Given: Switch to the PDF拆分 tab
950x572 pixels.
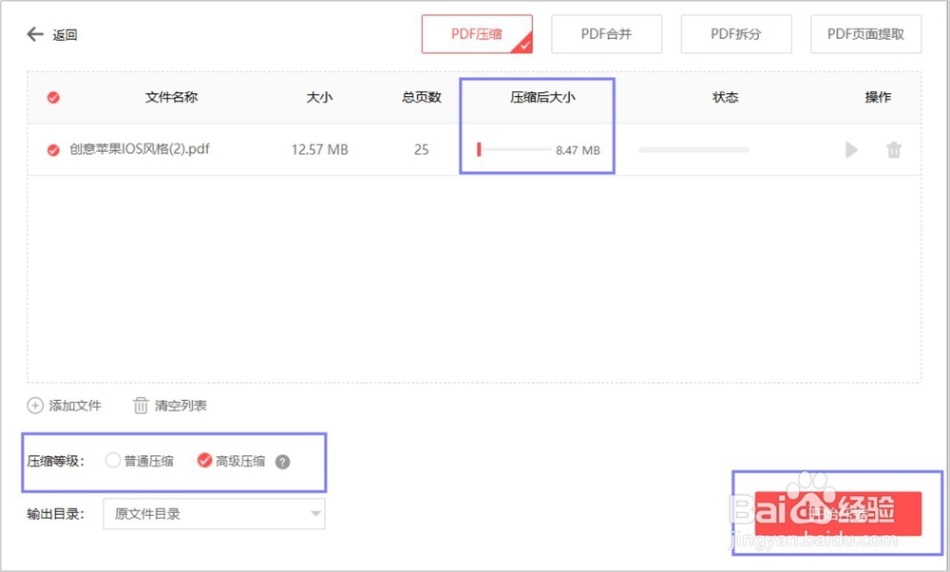Looking at the screenshot, I should pyautogui.click(x=736, y=33).
